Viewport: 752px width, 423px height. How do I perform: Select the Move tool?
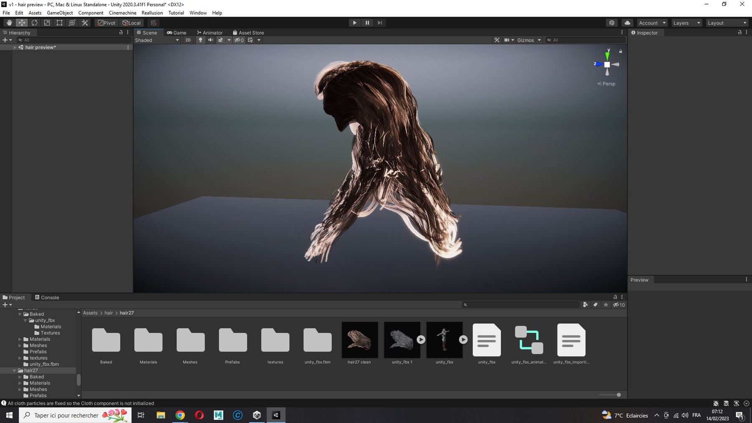22,23
